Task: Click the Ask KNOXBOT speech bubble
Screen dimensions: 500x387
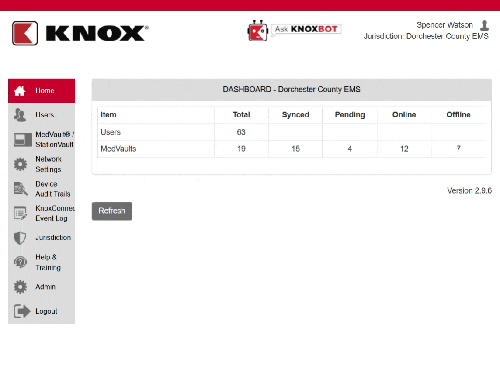Action: [306, 29]
